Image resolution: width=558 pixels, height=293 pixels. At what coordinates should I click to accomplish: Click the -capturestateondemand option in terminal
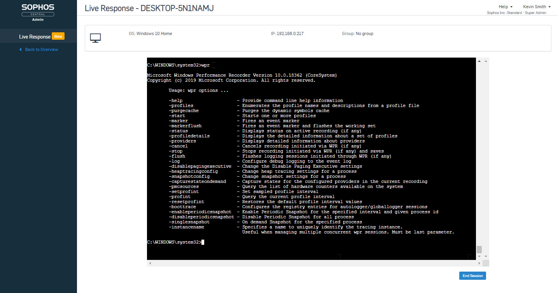[197, 181]
